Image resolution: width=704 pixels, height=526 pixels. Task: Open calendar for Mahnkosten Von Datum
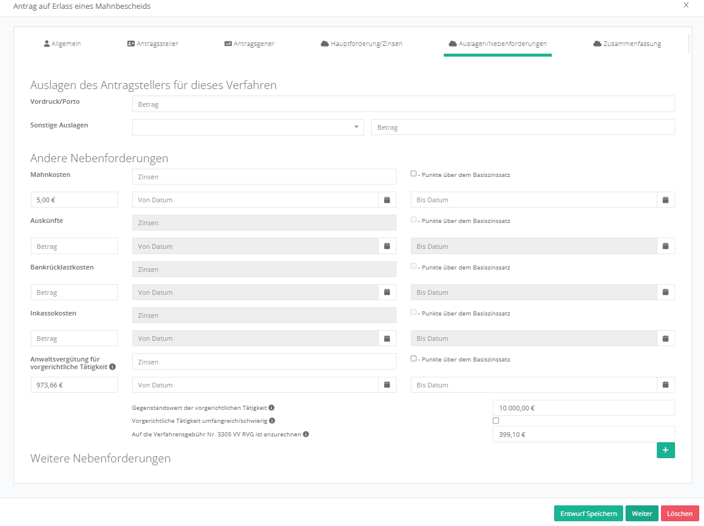[x=387, y=200]
